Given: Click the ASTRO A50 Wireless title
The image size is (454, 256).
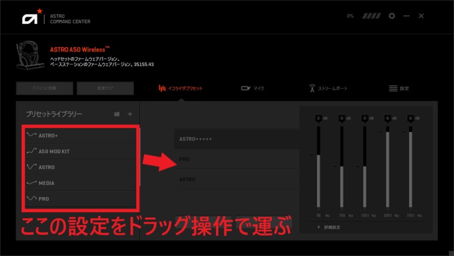Looking at the screenshot, I should point(80,49).
